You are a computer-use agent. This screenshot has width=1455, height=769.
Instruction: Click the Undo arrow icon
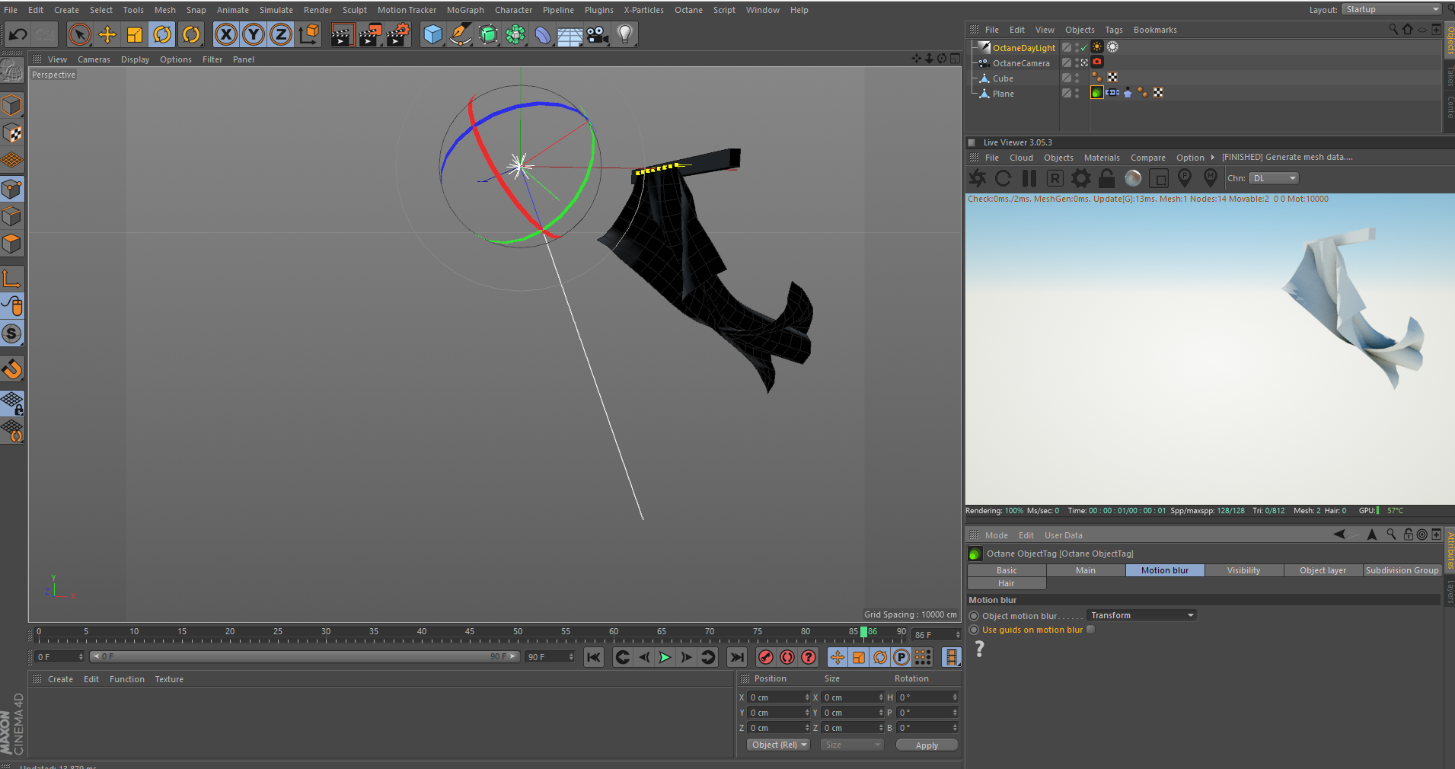18,34
